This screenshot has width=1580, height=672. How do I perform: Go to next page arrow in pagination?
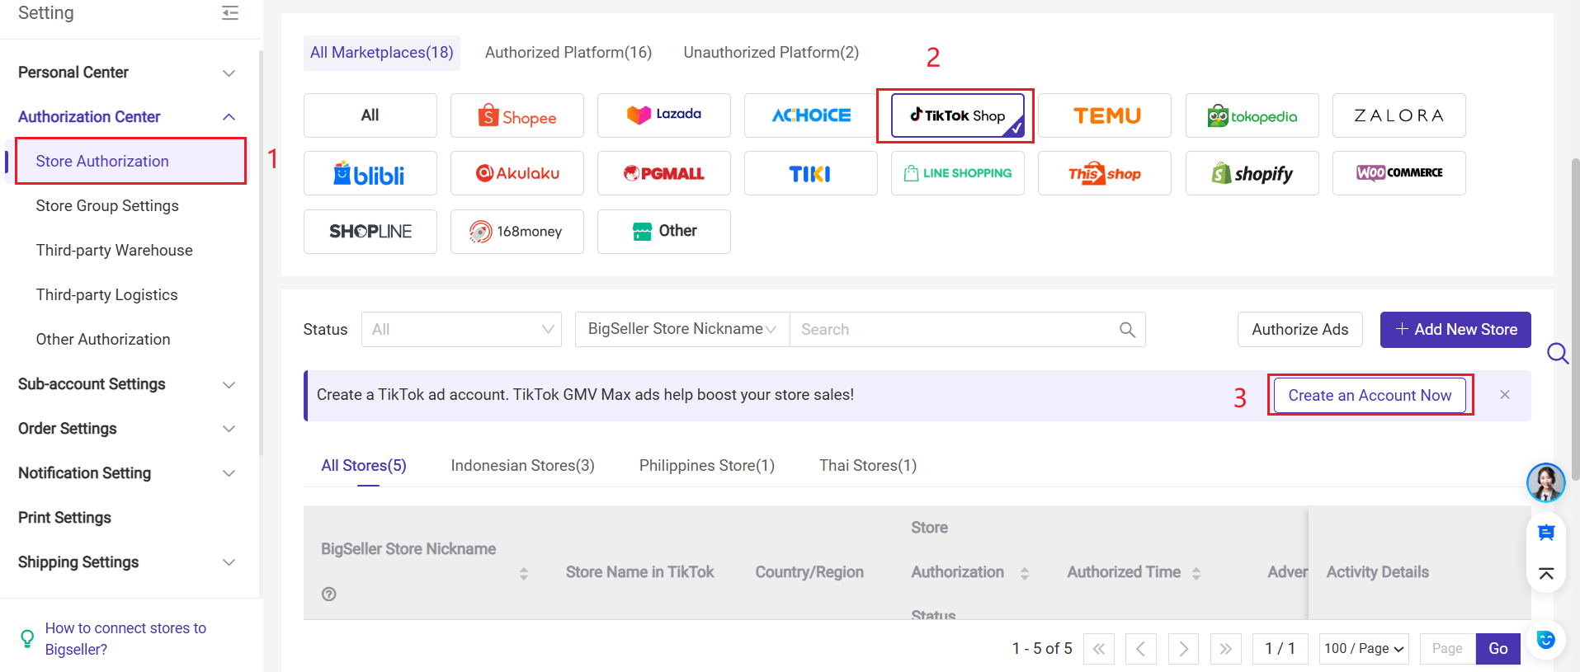coord(1183,649)
